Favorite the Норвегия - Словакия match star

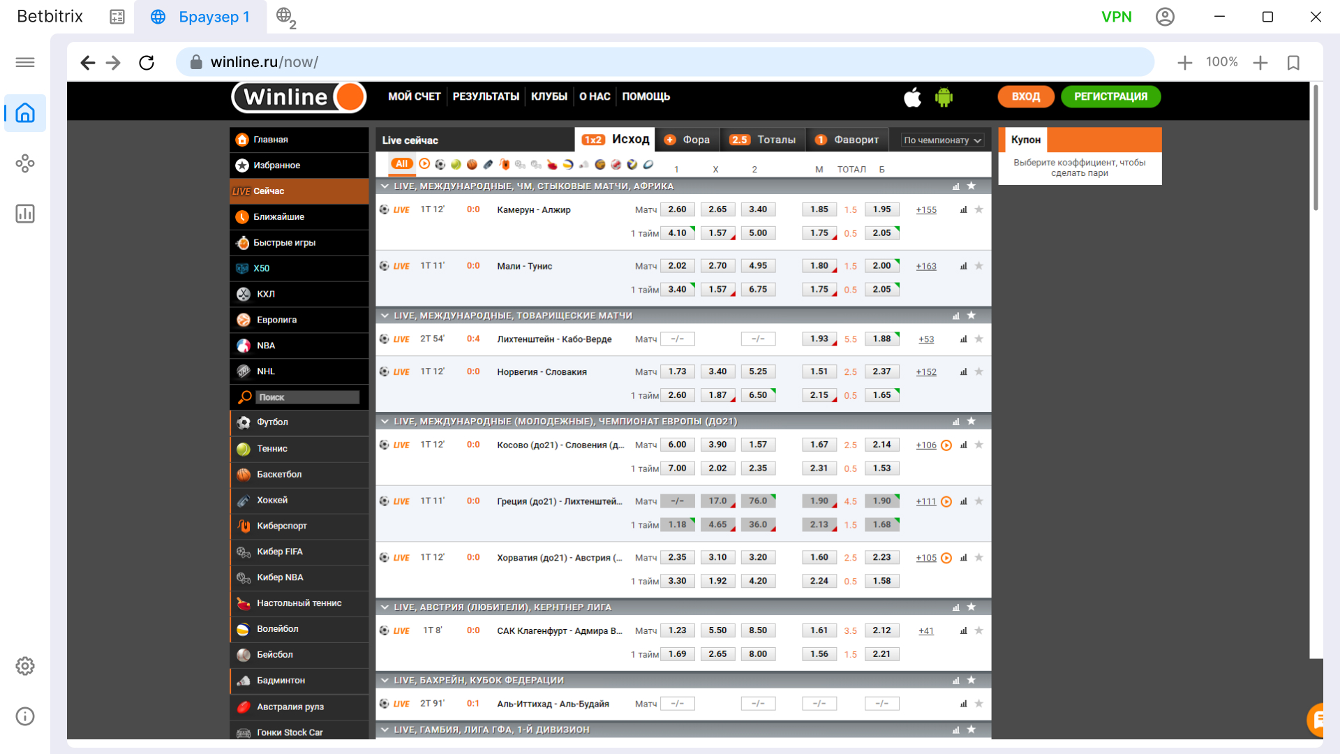pos(978,372)
